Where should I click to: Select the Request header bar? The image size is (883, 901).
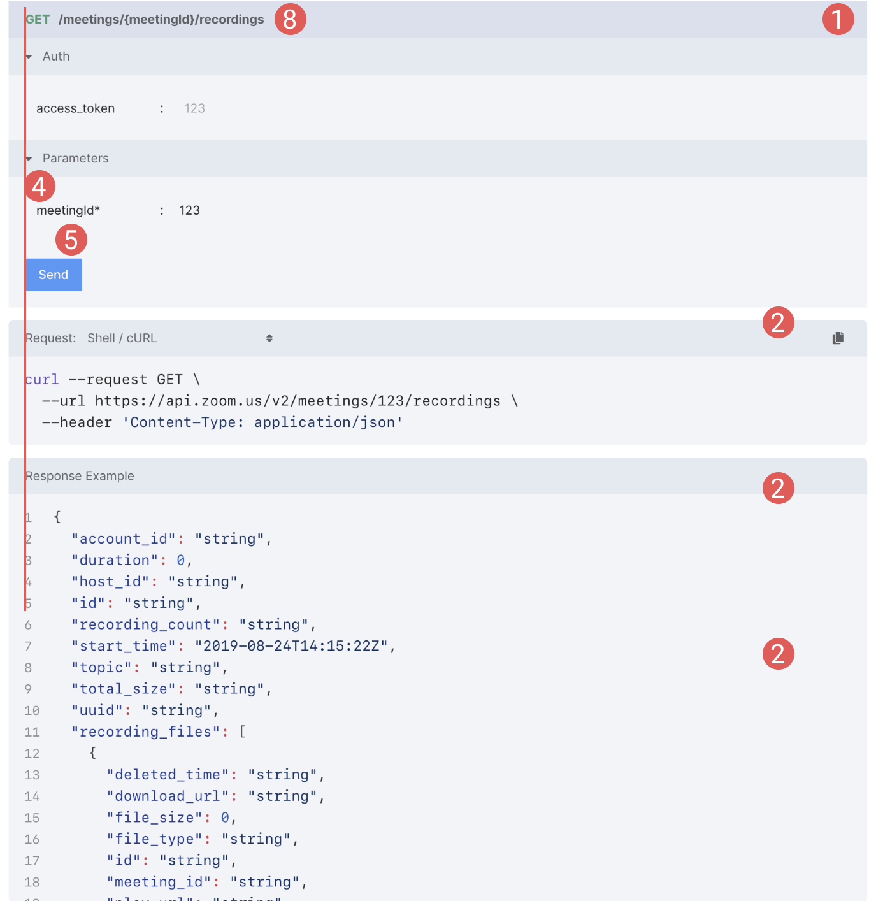click(51, 338)
